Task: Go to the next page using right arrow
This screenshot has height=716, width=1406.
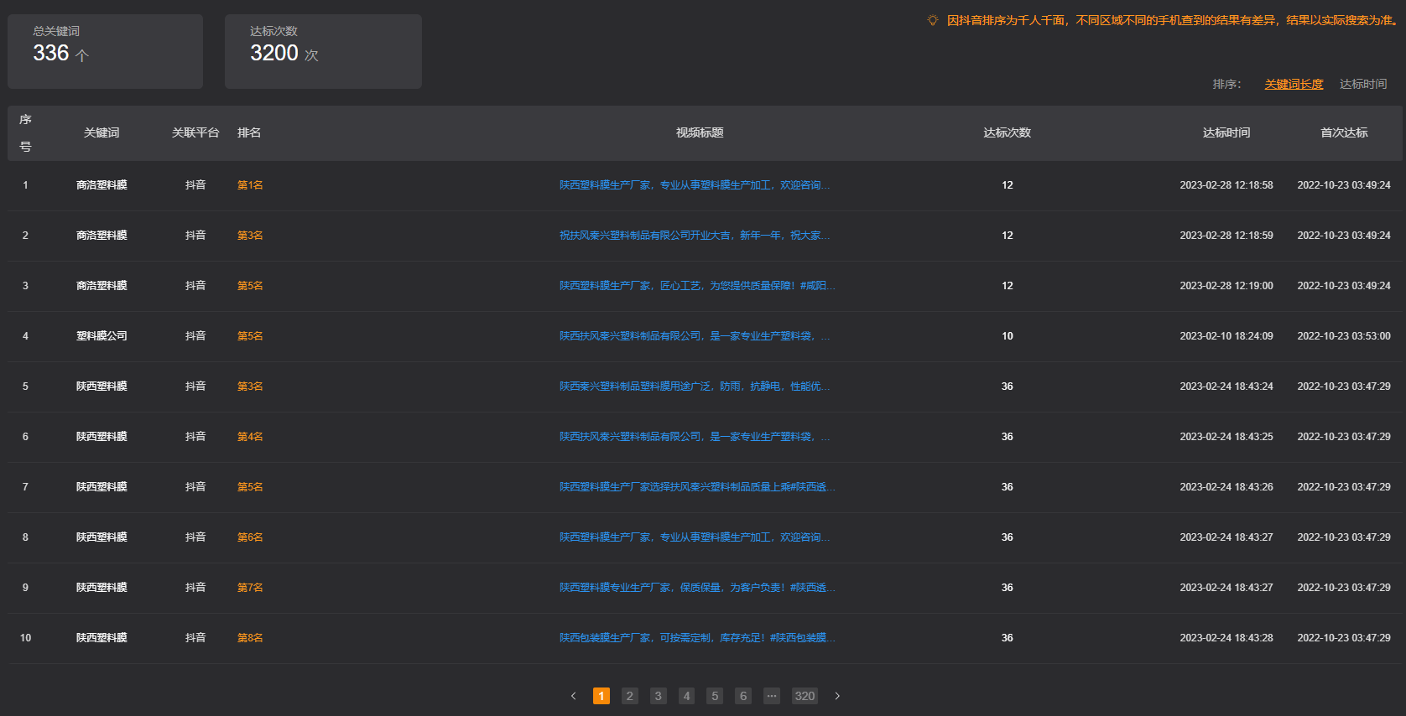Action: click(x=837, y=696)
